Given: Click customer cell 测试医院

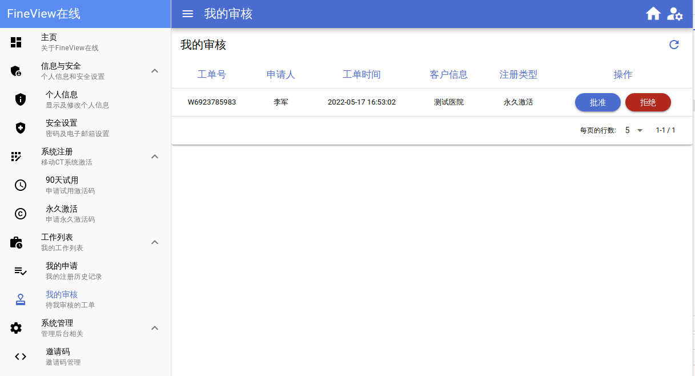Looking at the screenshot, I should click(449, 102).
